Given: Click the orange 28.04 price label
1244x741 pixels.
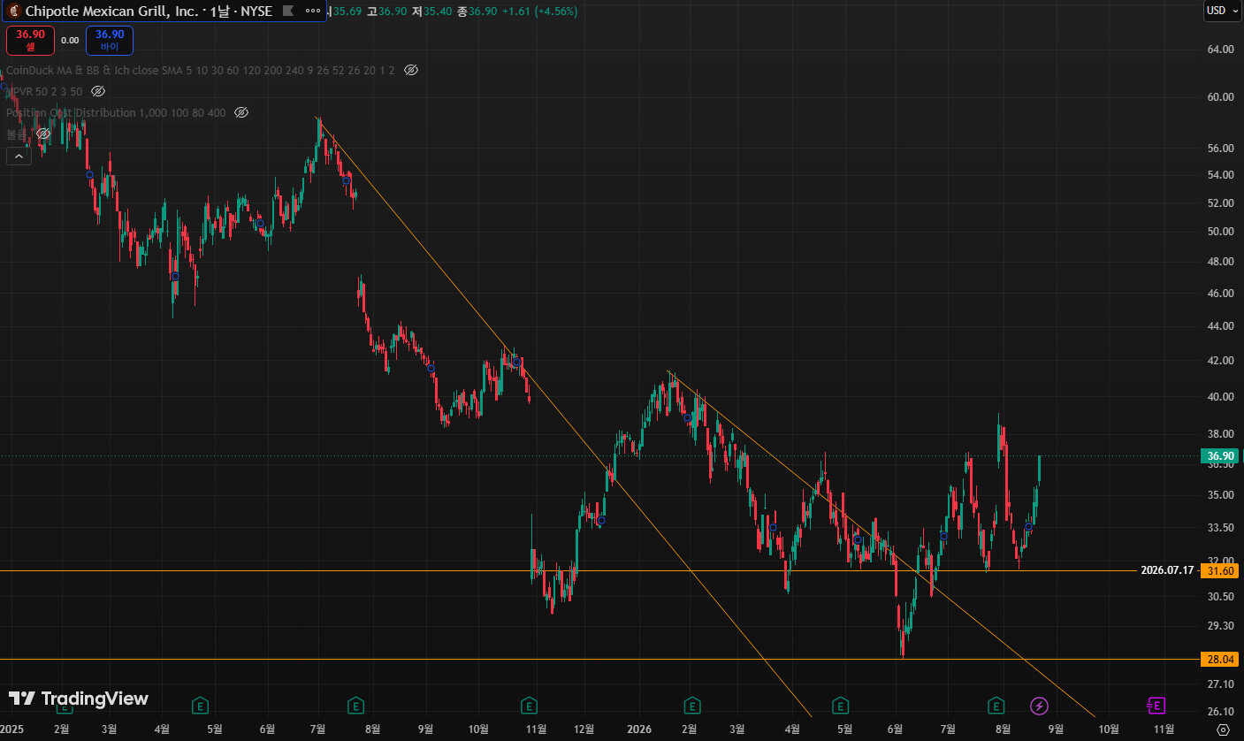Looking at the screenshot, I should click(x=1219, y=660).
